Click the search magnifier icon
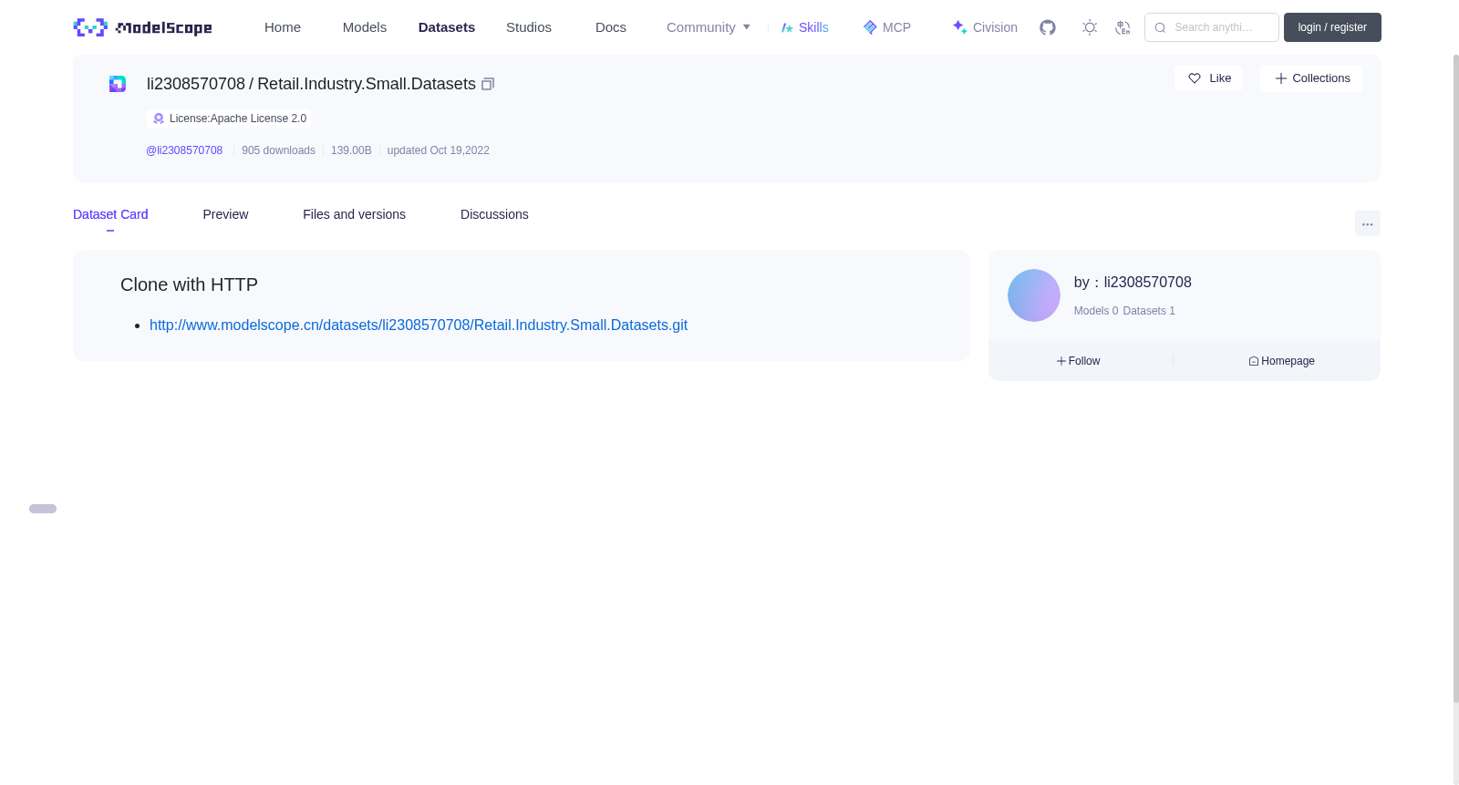The width and height of the screenshot is (1459, 785). point(1160,27)
